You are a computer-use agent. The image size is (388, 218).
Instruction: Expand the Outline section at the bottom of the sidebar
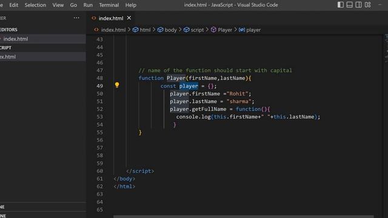[x=43, y=207]
